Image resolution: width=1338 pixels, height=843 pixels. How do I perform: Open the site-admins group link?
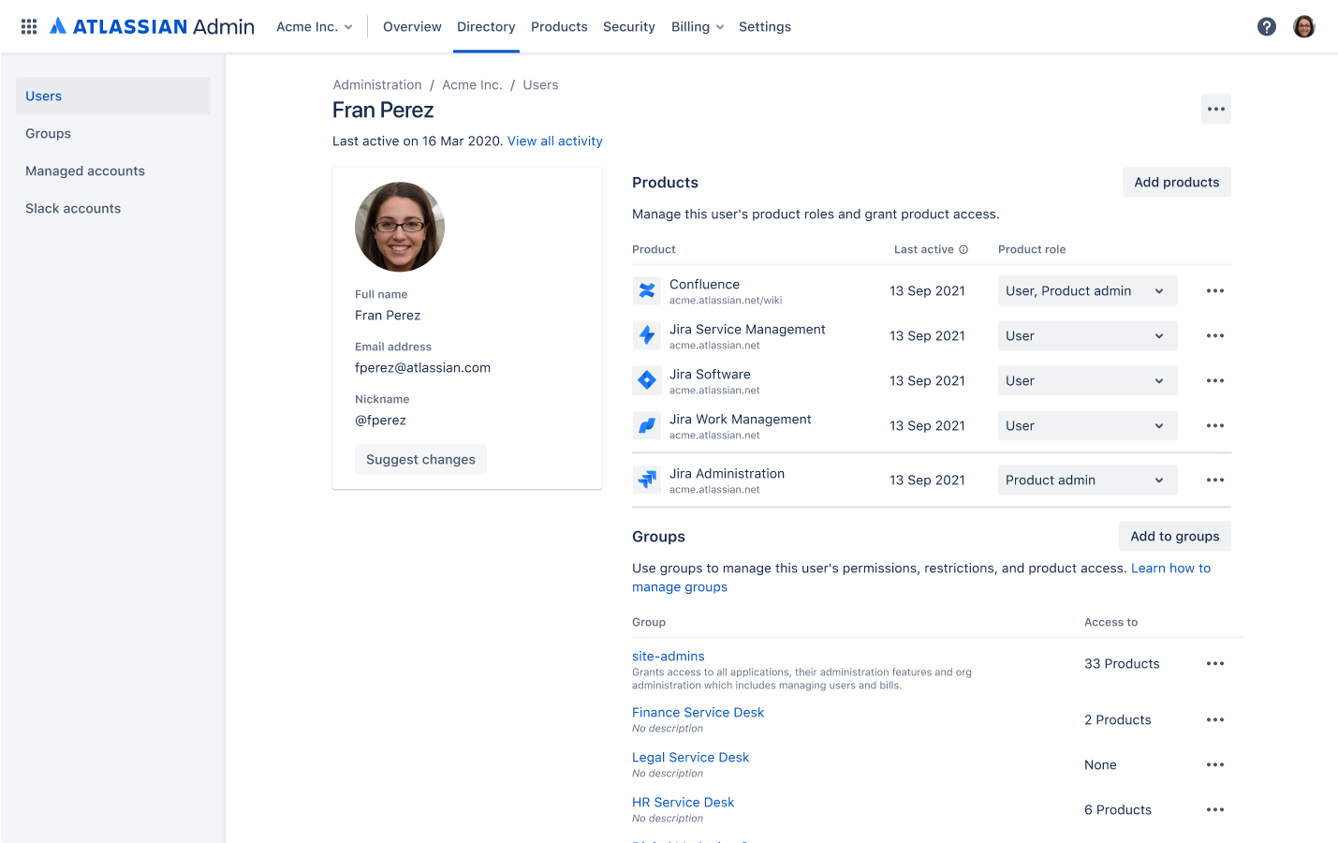[669, 656]
